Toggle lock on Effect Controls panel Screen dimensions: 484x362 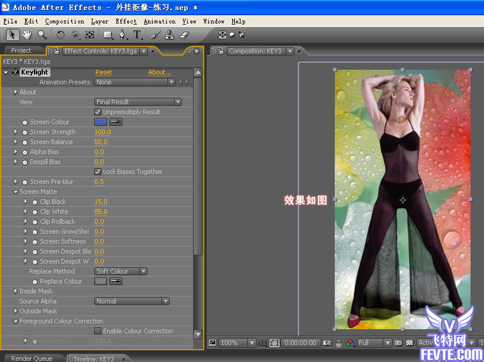point(57,51)
